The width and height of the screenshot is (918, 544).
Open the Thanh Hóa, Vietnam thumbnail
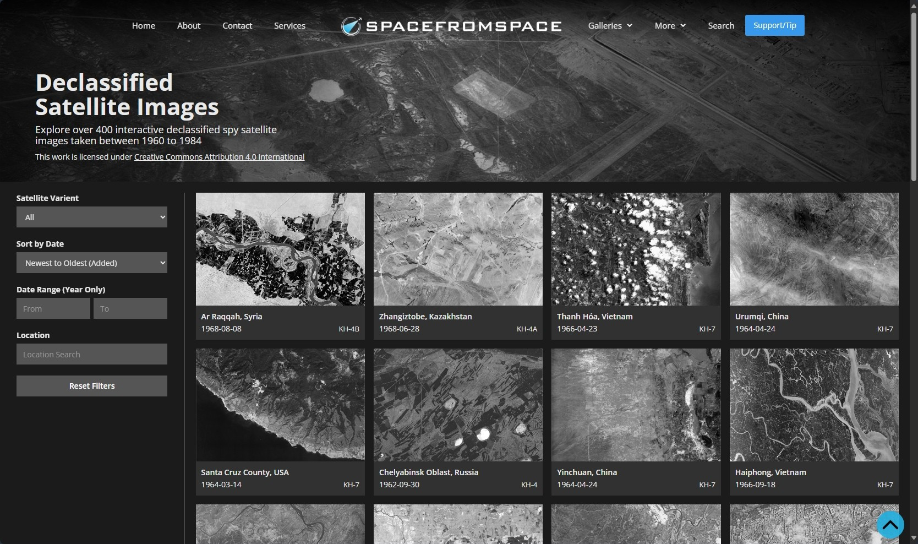636,249
